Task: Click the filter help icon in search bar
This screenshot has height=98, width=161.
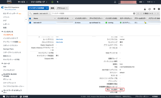Action: (x=134, y=13)
